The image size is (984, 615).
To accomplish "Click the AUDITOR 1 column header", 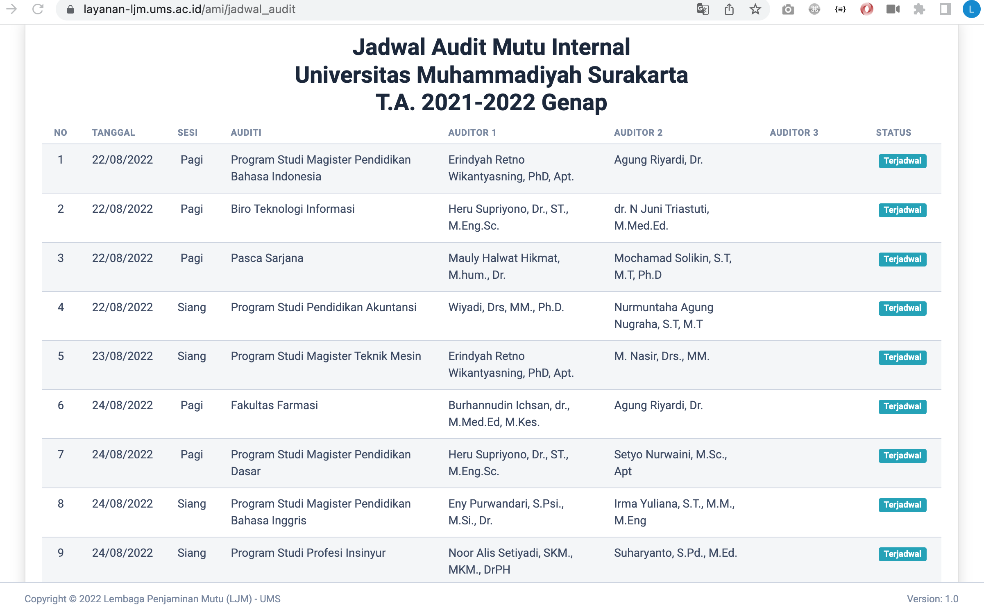I will [472, 132].
